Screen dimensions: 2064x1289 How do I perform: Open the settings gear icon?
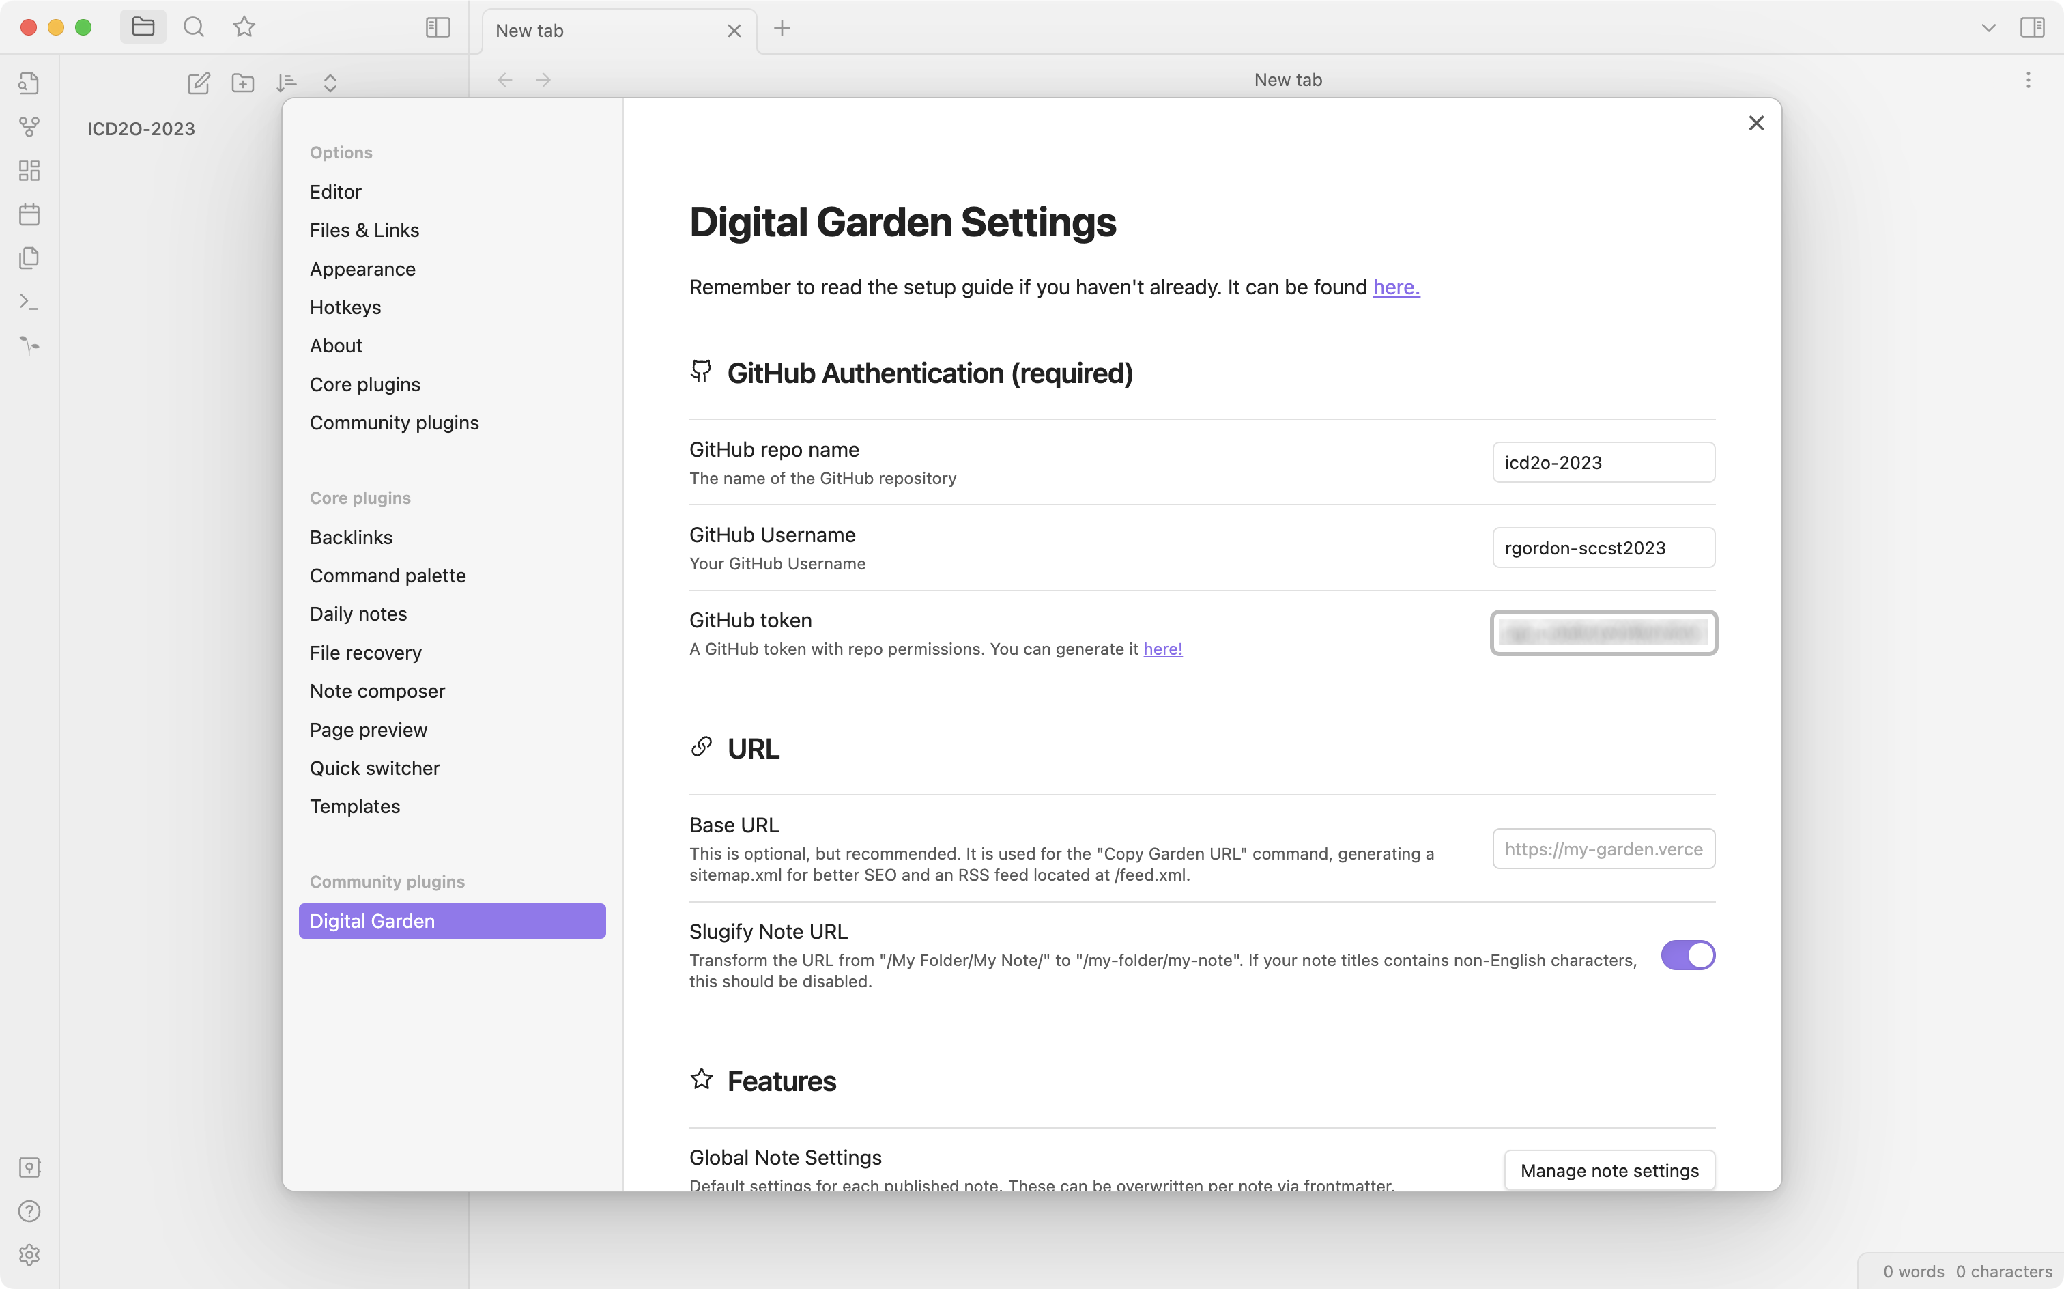[x=29, y=1255]
